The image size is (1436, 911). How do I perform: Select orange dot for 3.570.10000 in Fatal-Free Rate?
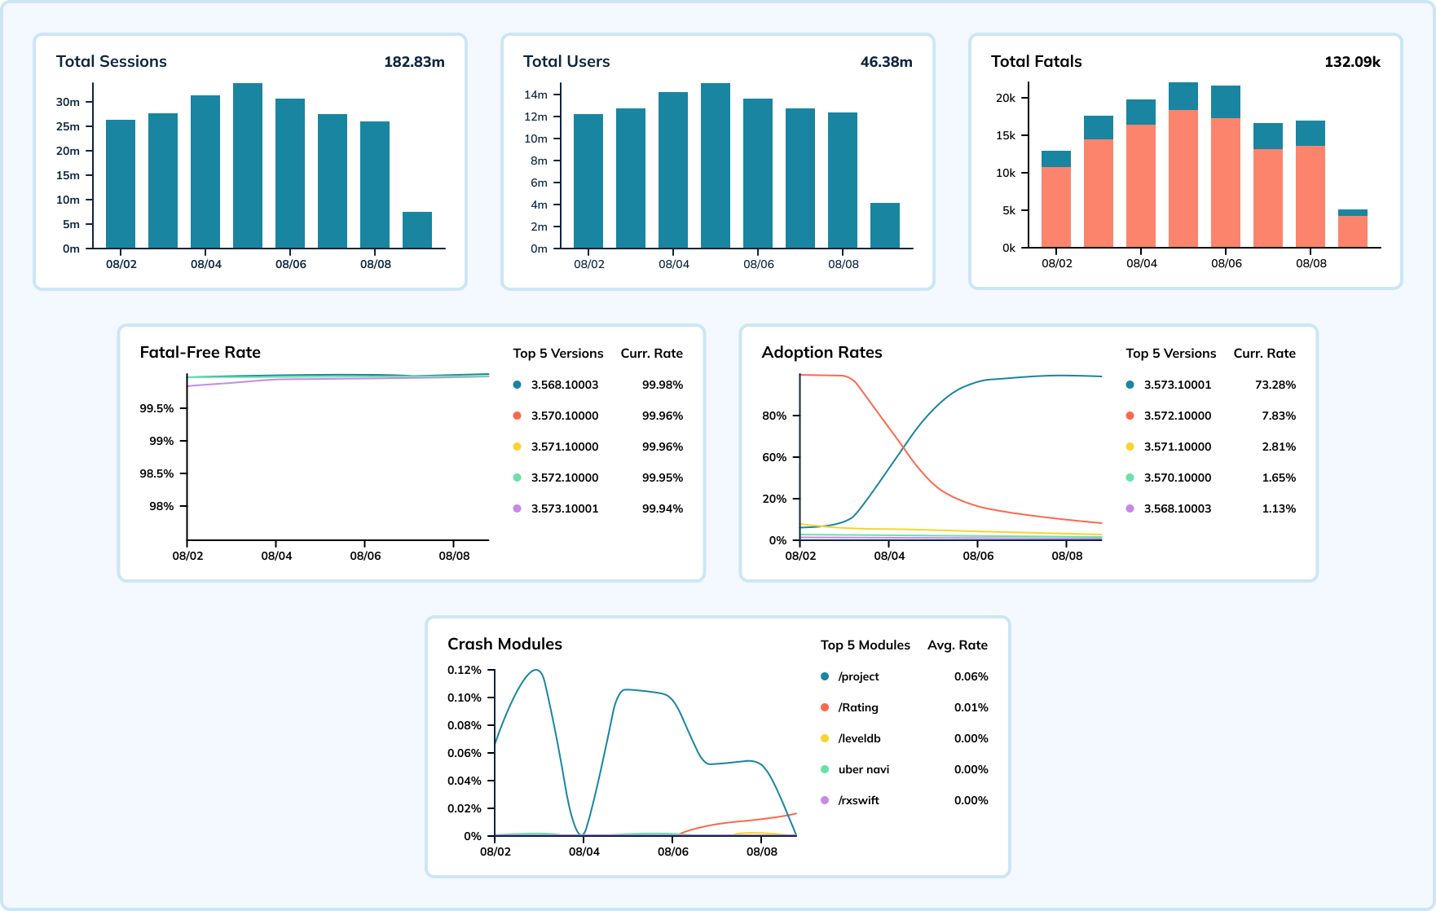point(517,416)
